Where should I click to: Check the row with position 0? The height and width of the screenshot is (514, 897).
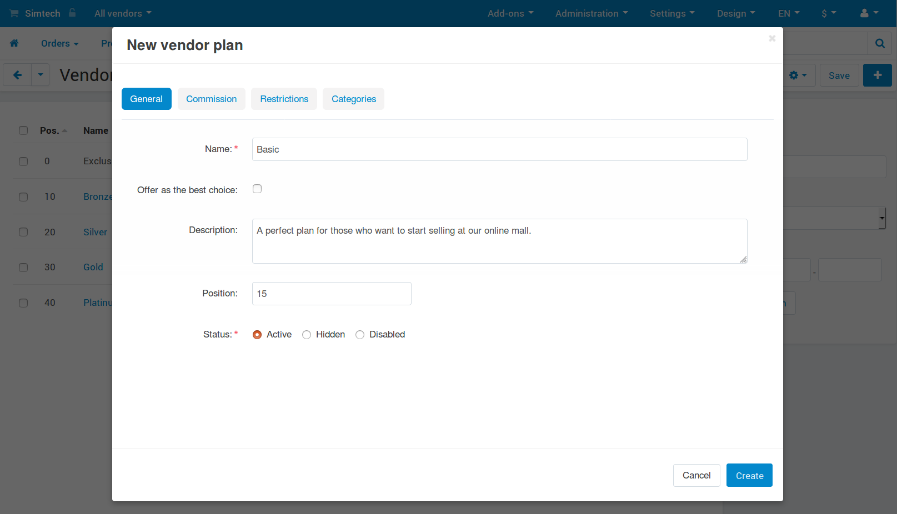click(x=23, y=162)
